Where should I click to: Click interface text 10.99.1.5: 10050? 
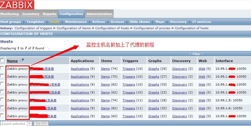pos(229,100)
